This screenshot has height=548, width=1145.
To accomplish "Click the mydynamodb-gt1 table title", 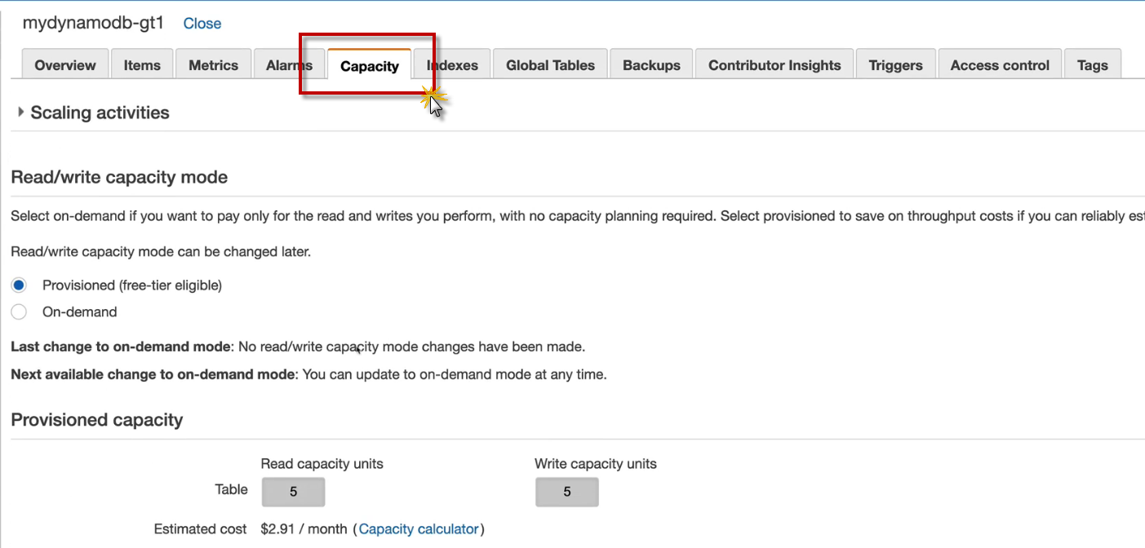I will pyautogui.click(x=93, y=23).
